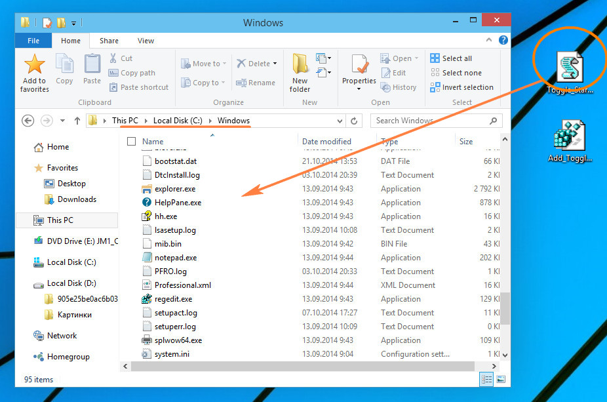Open the File menu tab
Image resolution: width=607 pixels, height=402 pixels.
(x=33, y=41)
